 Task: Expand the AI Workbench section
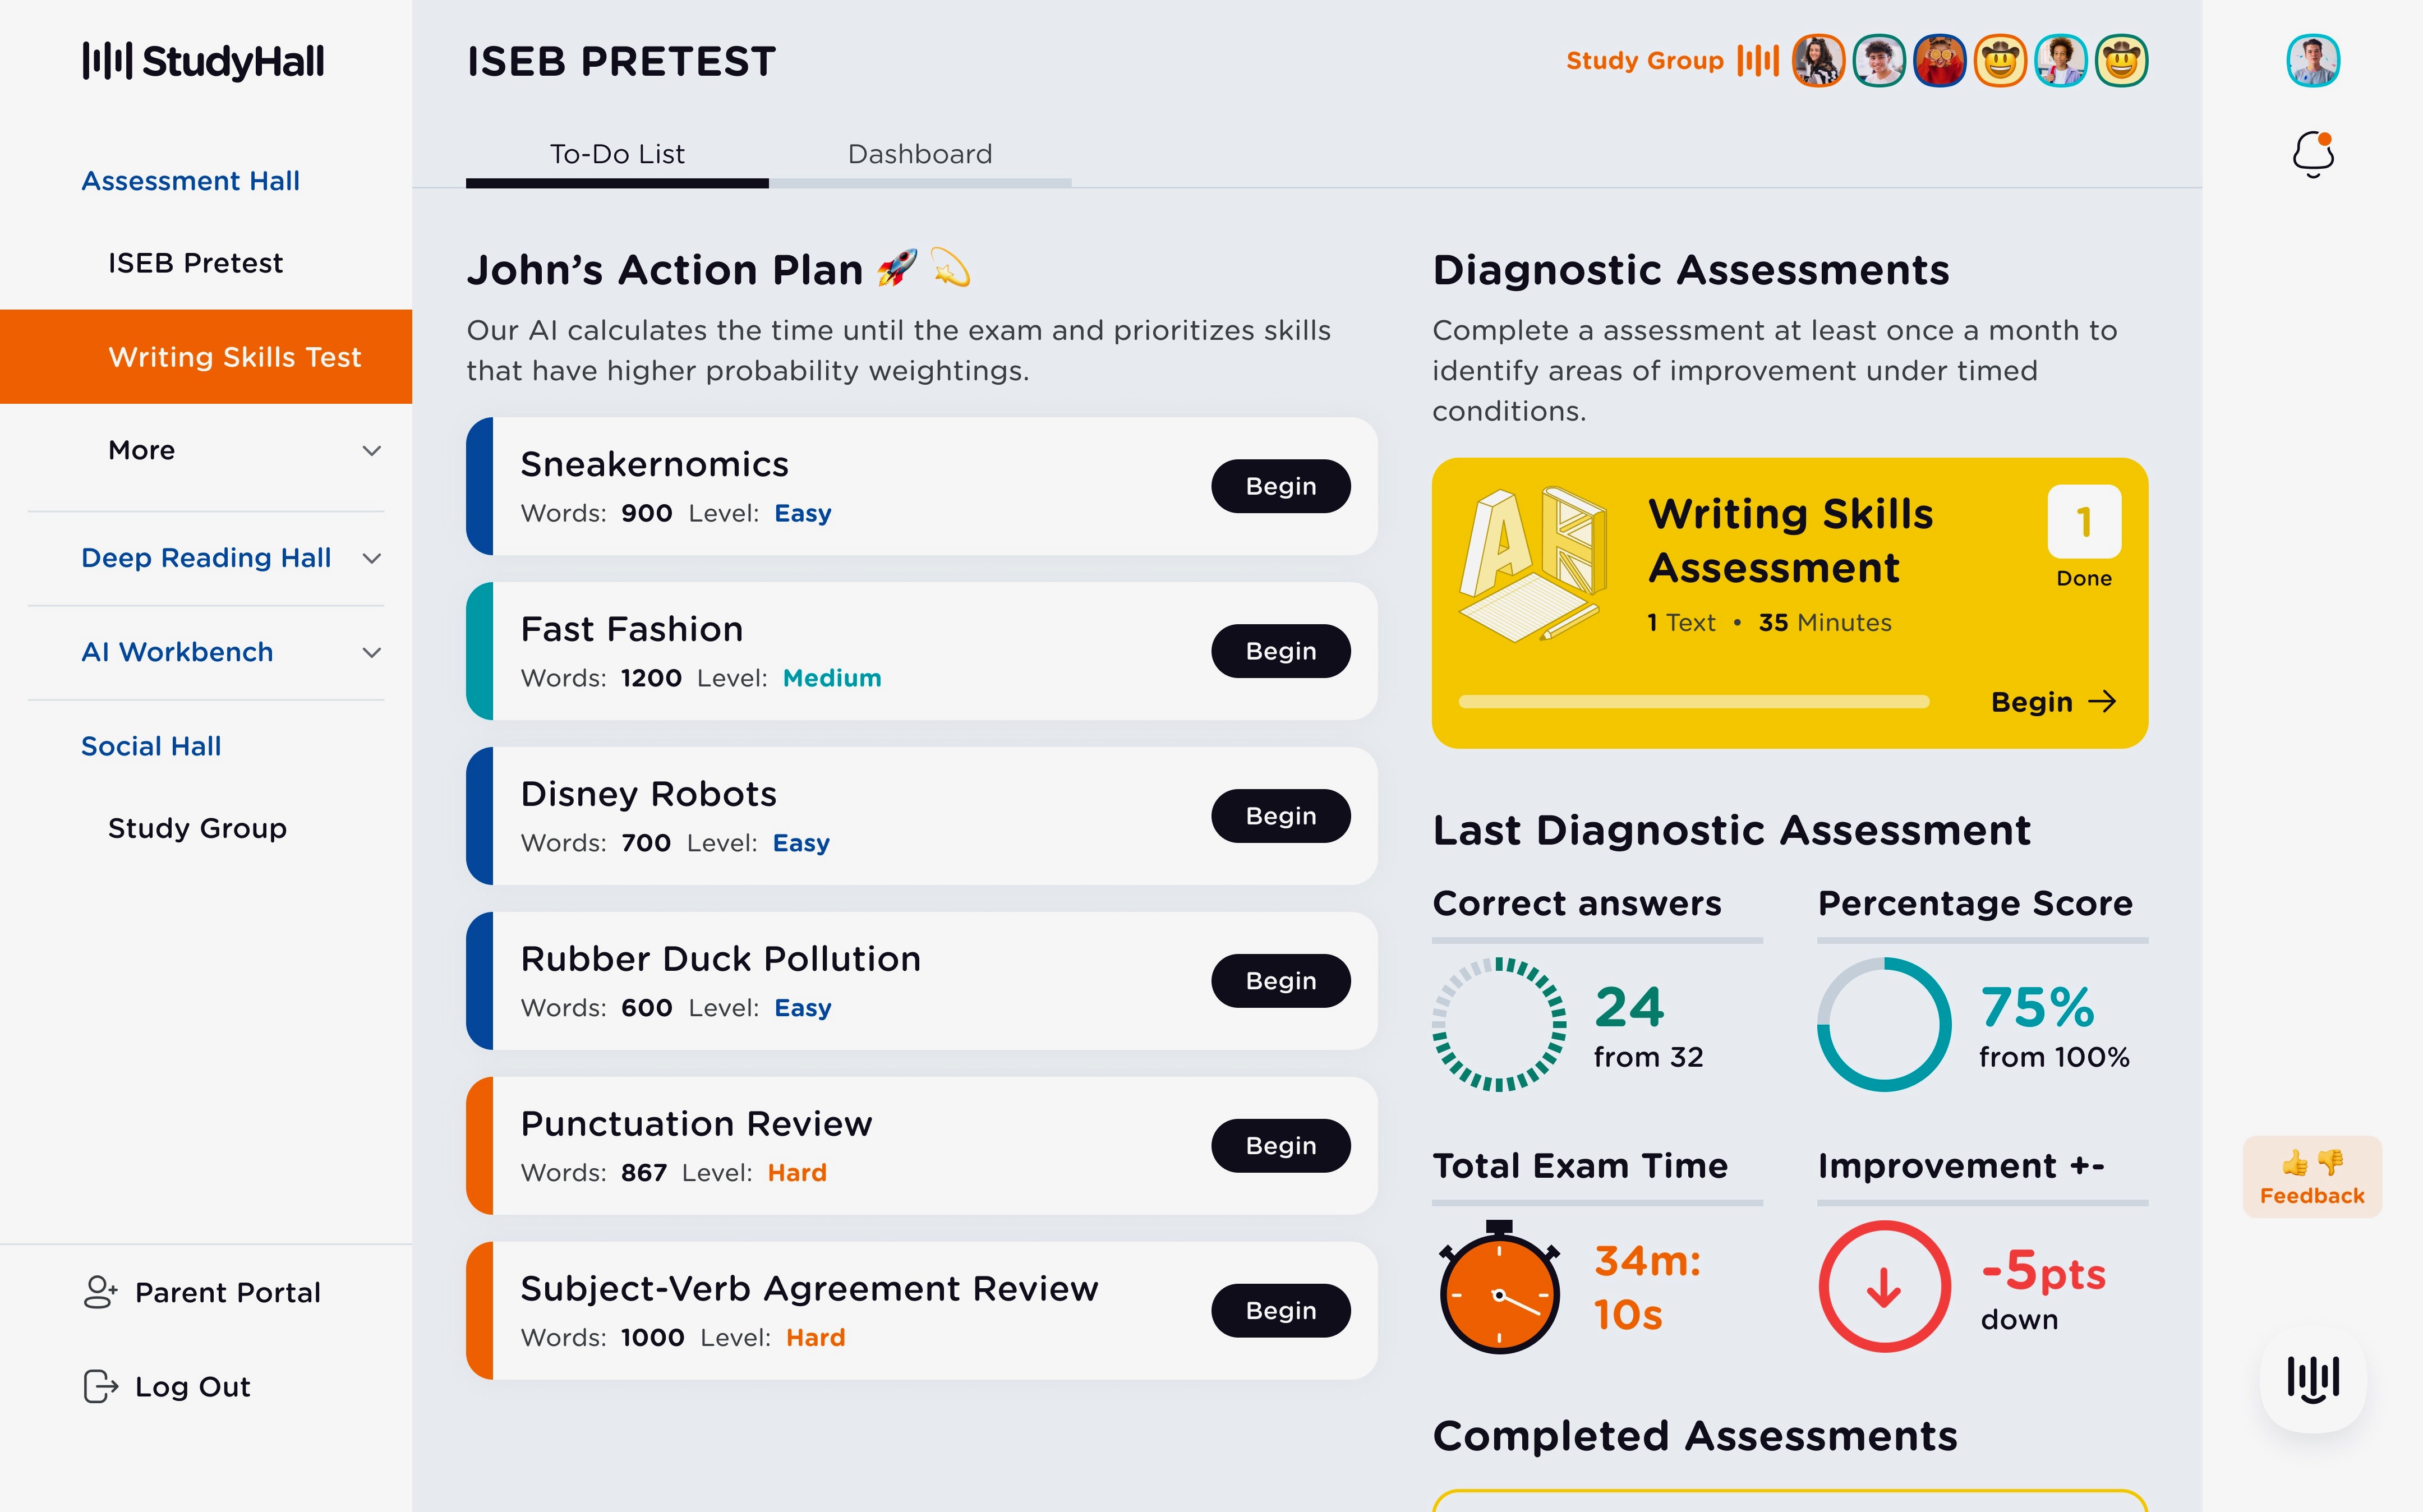372,653
